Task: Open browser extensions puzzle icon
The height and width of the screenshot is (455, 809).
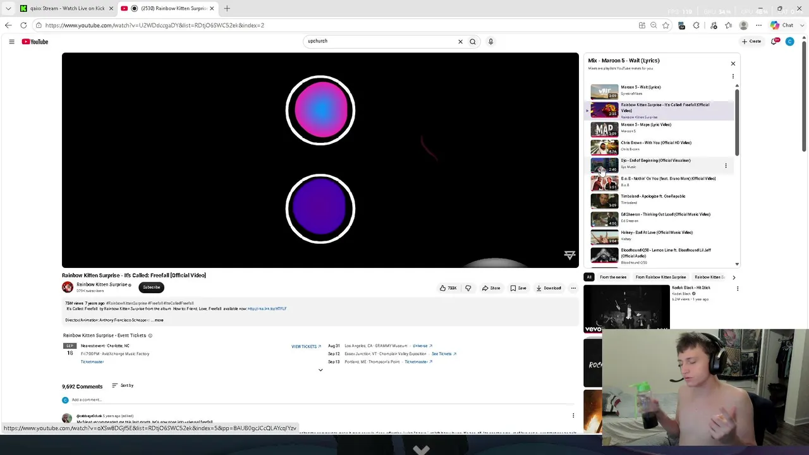Action: click(x=696, y=25)
